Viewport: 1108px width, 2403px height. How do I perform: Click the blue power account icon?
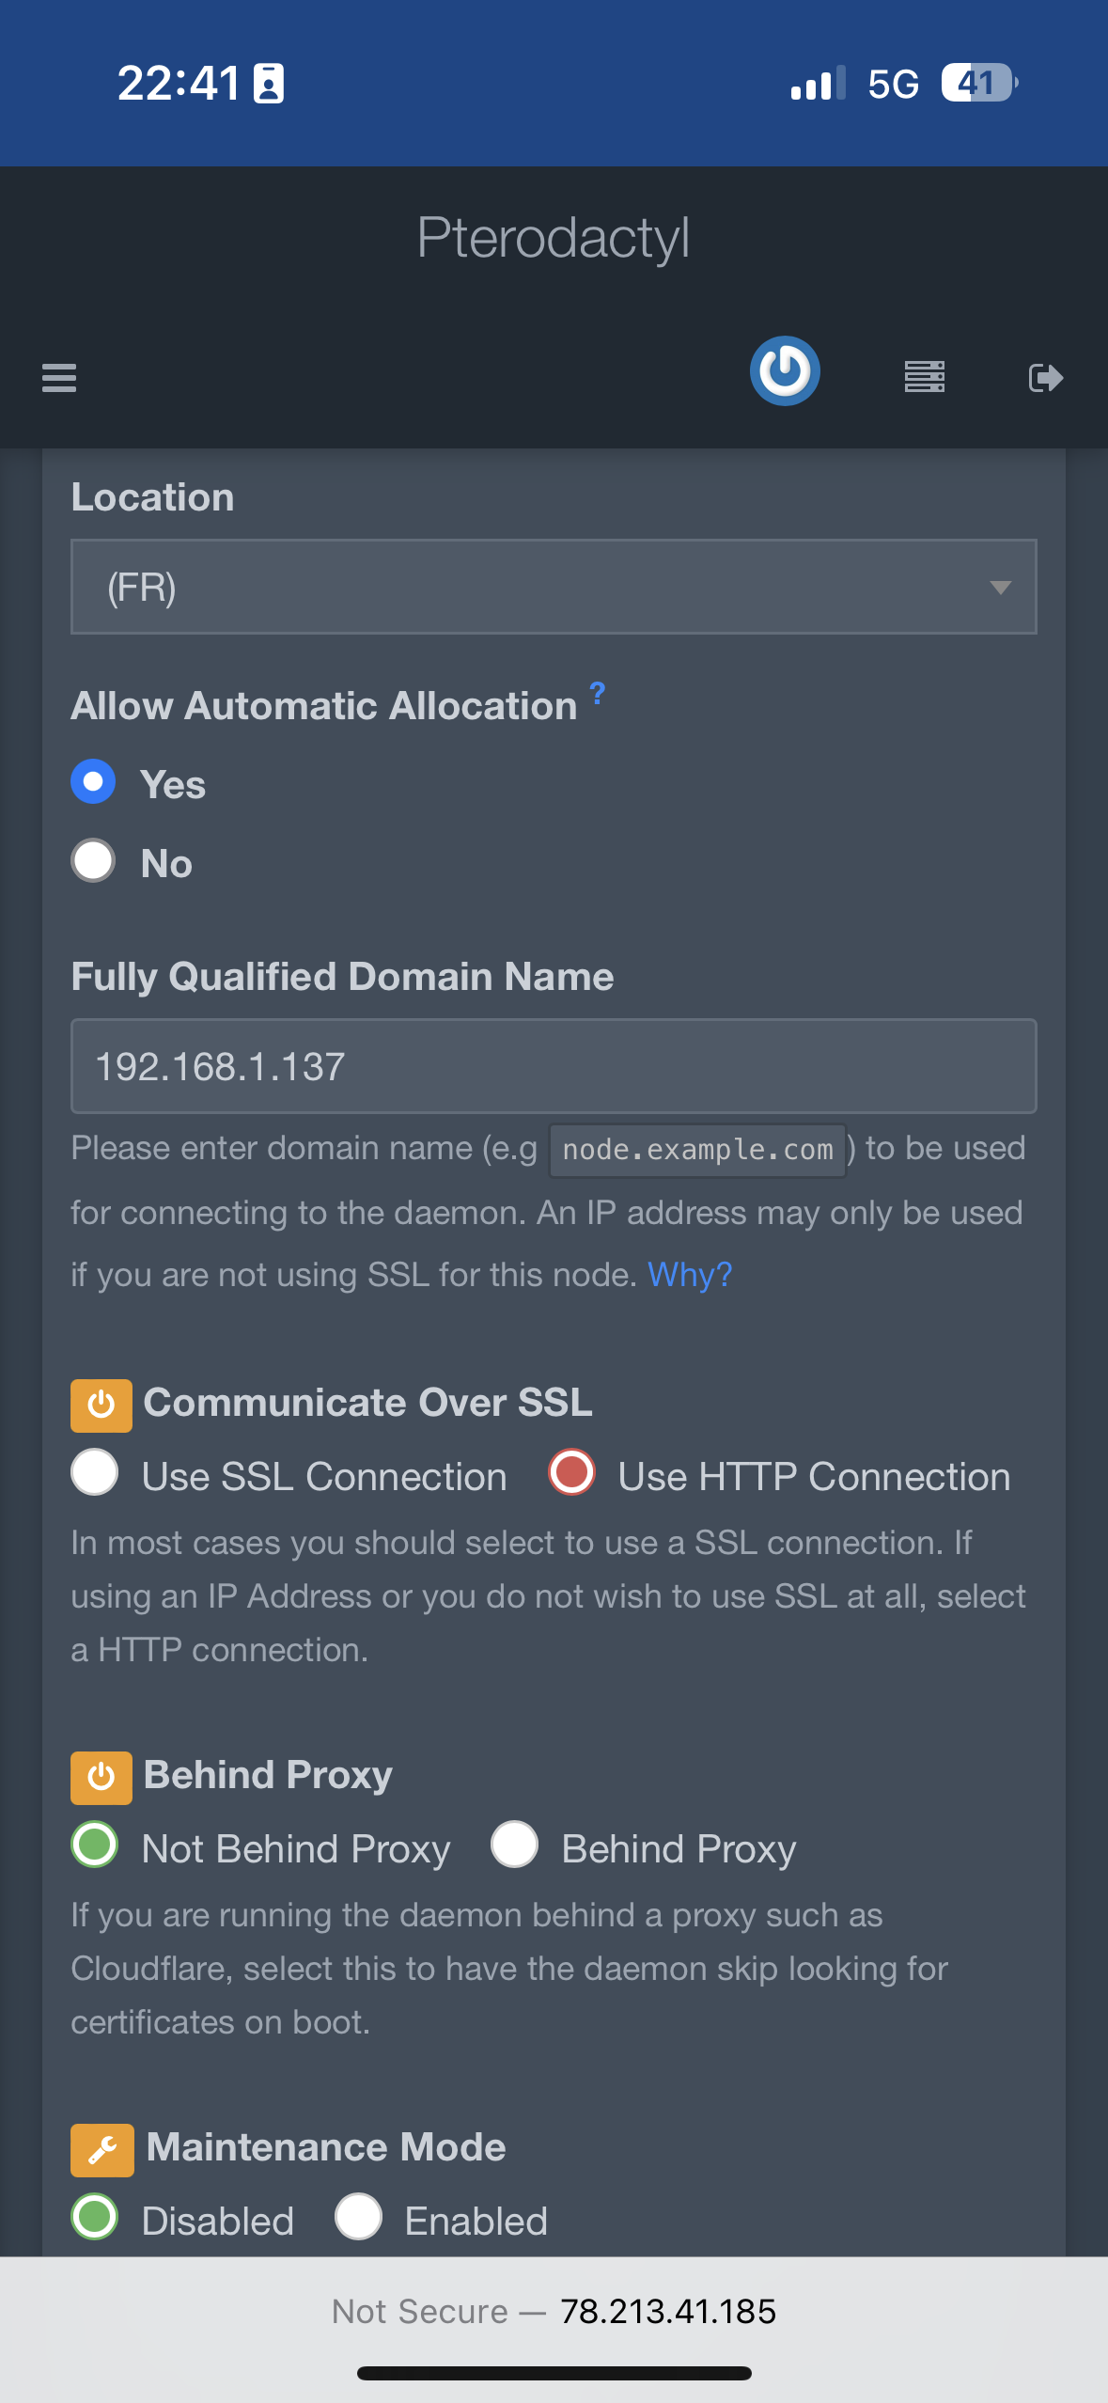tap(785, 371)
